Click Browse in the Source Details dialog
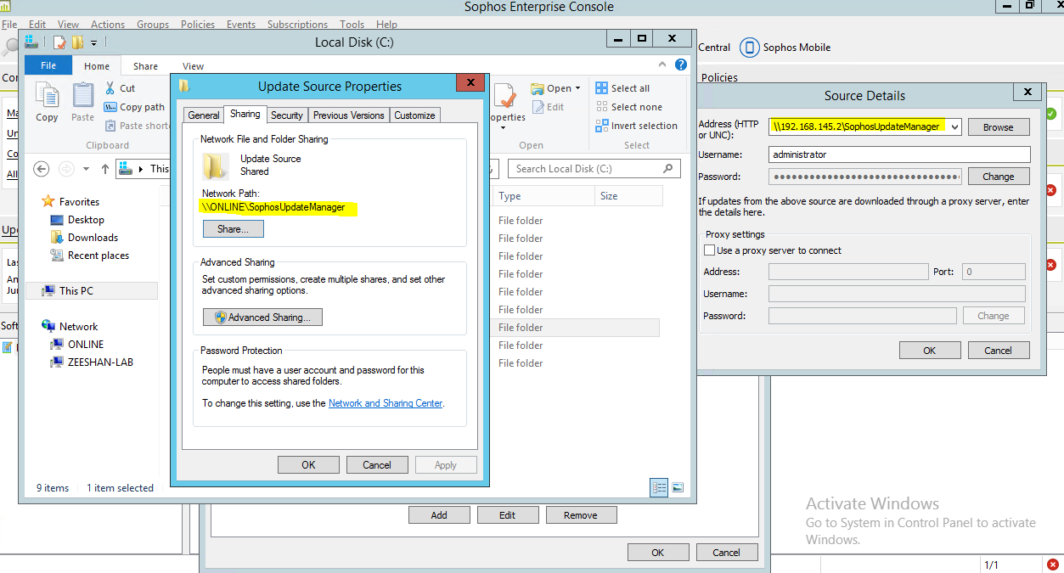The image size is (1064, 573). click(999, 127)
